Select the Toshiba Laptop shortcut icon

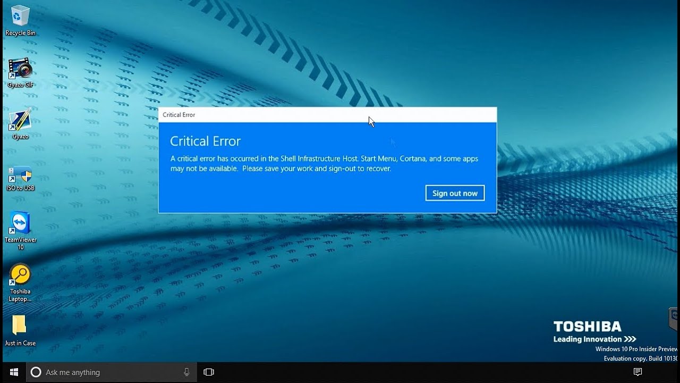click(20, 282)
